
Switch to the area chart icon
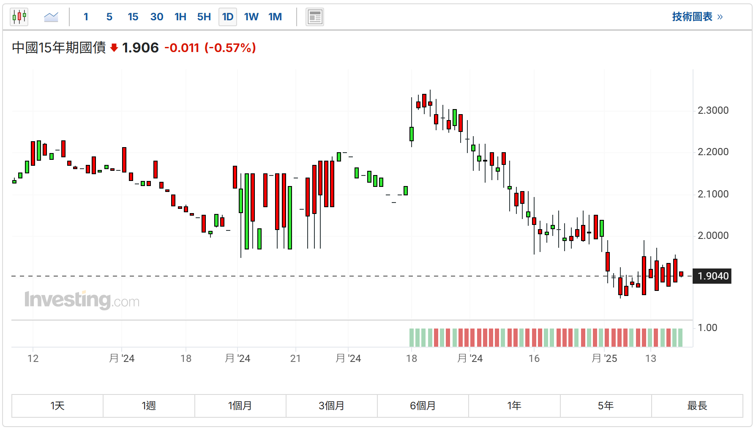coord(51,17)
